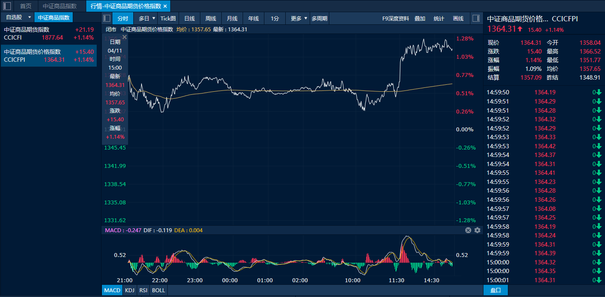This screenshot has width=605, height=297.
Task: Toggle the right quote panel icon
Action: (476, 18)
